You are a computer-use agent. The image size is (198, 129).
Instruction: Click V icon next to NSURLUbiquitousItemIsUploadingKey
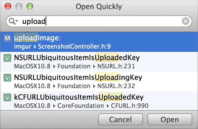coord(7,78)
